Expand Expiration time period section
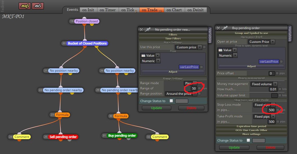The image size is (297, 154). 251,126
